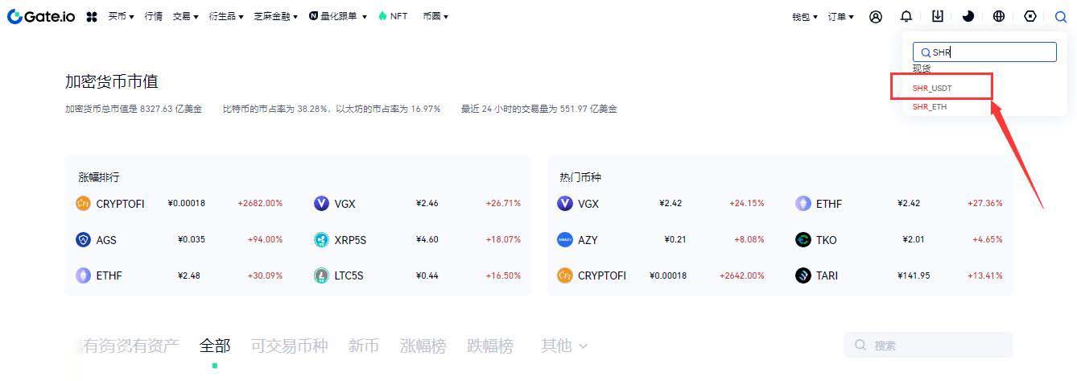Click magnifier icon in bottom 搜索 box
The height and width of the screenshot is (381, 1077).
coord(860,345)
